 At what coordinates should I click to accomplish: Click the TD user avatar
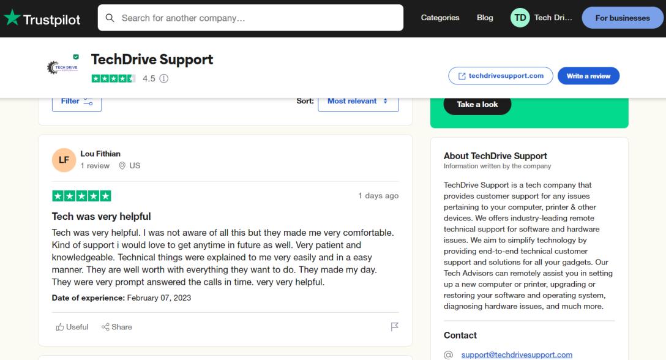tap(520, 18)
